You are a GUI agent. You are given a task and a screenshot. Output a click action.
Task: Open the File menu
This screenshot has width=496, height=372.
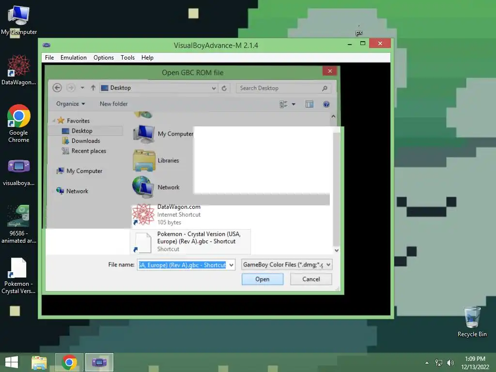(49, 58)
